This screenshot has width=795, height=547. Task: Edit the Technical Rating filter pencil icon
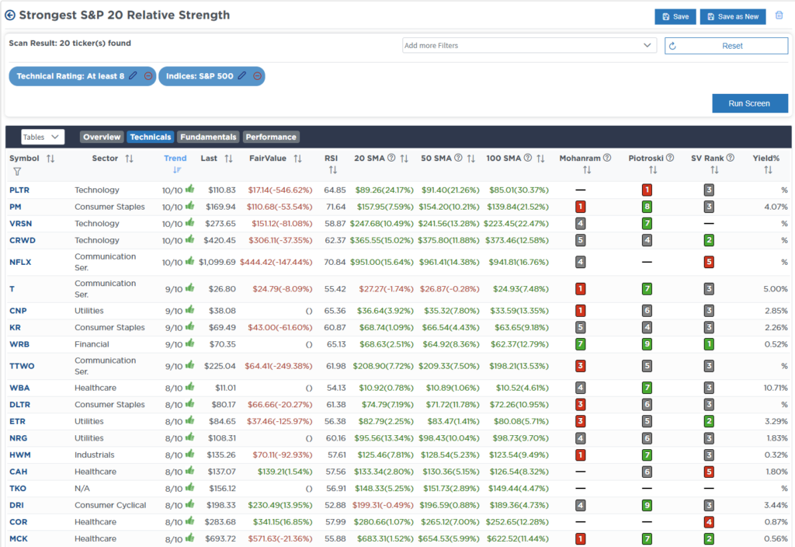tap(133, 75)
